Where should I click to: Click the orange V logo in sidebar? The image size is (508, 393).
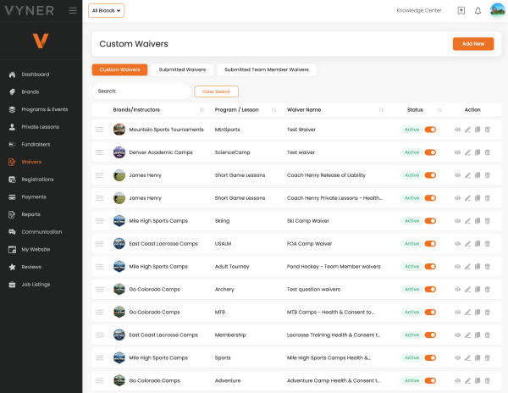click(x=41, y=41)
